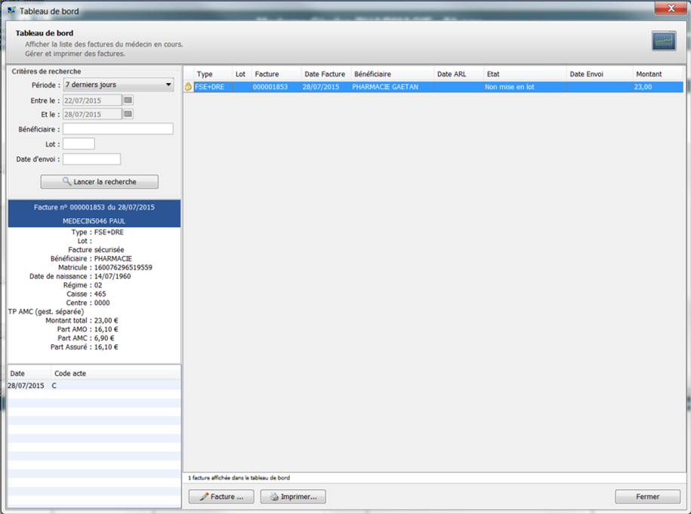Click the Tableau de bord title bar app icon

[x=11, y=11]
